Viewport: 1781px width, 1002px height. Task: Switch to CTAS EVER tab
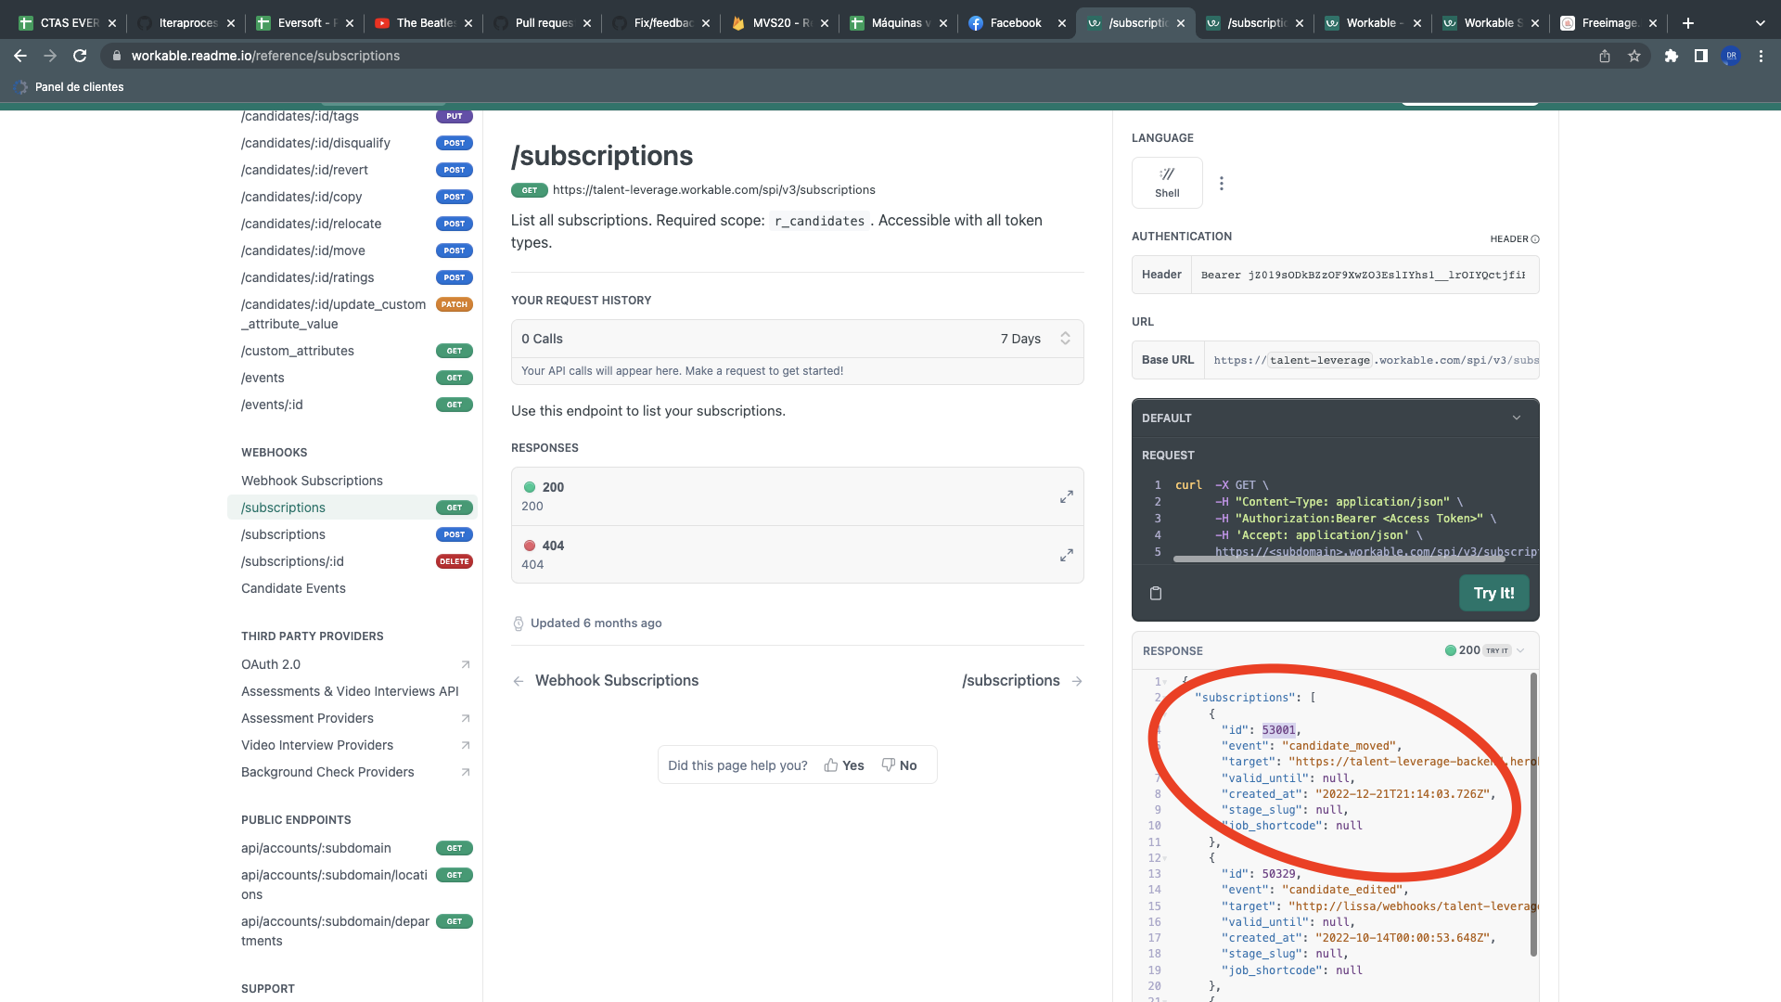pos(67,23)
